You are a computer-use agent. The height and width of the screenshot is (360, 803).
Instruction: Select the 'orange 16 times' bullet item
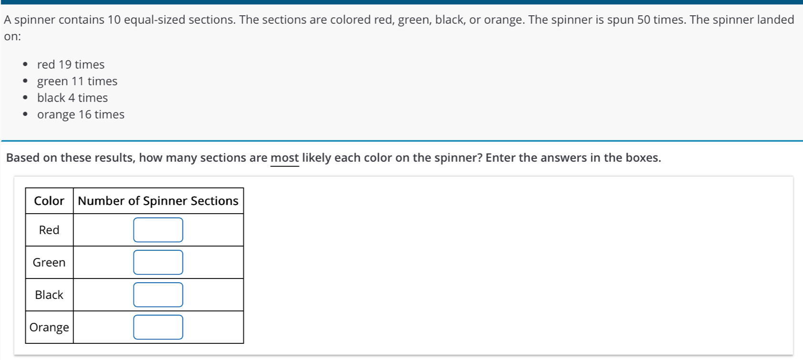pos(81,114)
